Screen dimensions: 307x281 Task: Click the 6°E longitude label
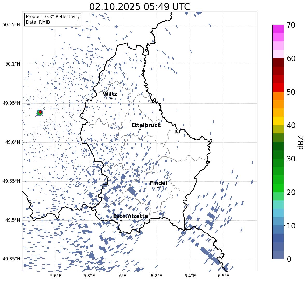[123, 276]
